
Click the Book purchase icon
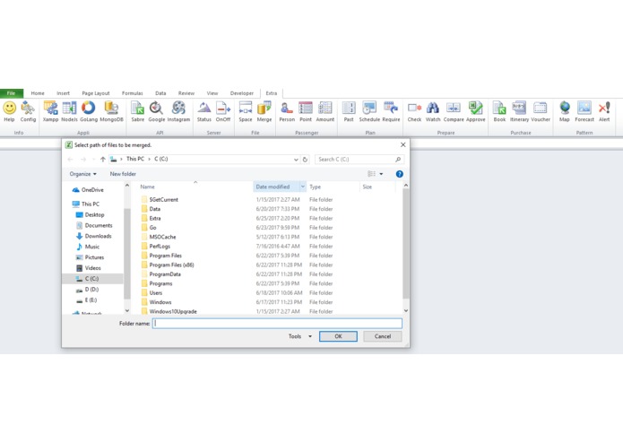(499, 108)
